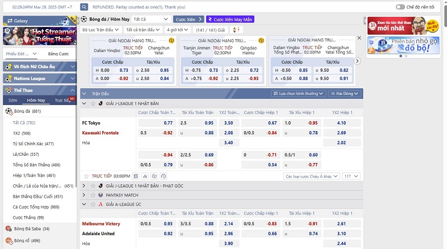447x249 pixels.
Task: Expand the Giải A-League Úc section chevron
Action: (x=84, y=204)
